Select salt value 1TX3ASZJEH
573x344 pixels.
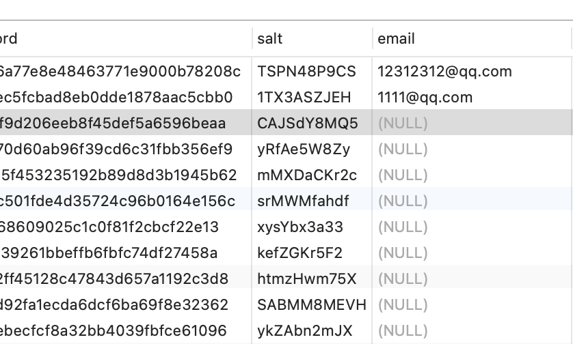[304, 97]
